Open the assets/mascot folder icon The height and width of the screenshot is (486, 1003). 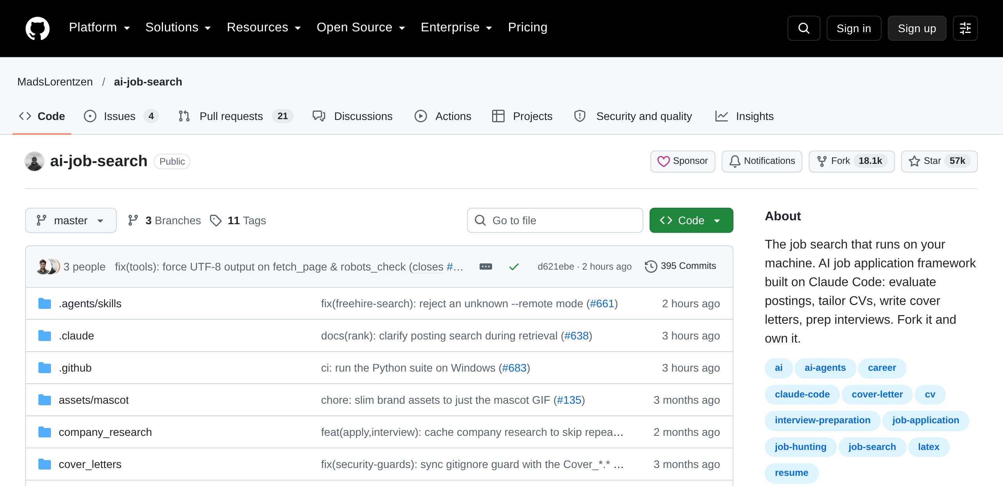tap(45, 400)
